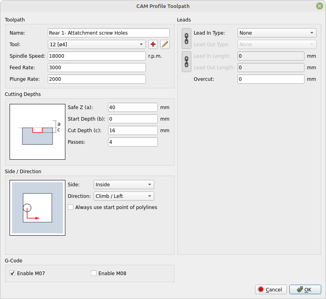Enable the M08 checkbox

94,273
